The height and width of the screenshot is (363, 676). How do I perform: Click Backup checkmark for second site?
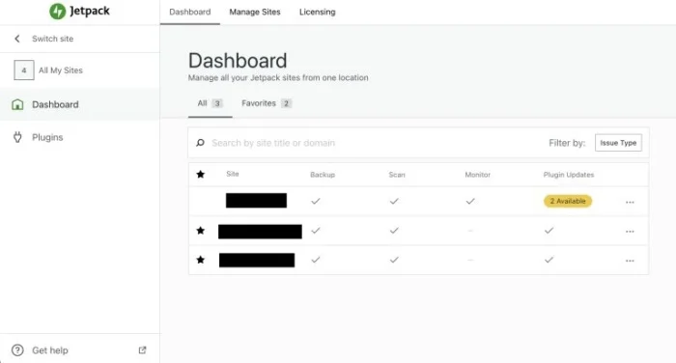(316, 231)
